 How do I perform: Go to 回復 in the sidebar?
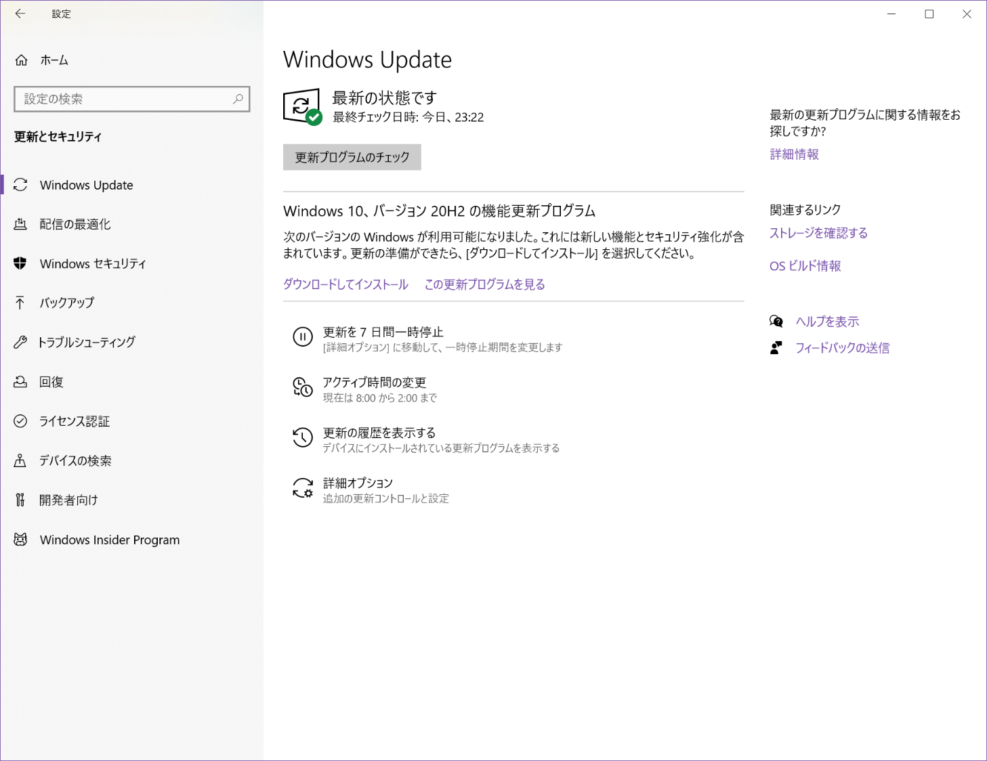(x=51, y=382)
